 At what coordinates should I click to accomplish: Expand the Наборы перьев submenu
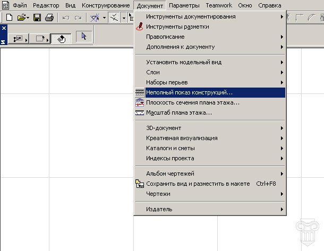click(x=210, y=83)
